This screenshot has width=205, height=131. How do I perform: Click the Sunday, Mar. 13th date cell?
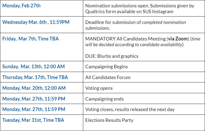click(x=33, y=67)
